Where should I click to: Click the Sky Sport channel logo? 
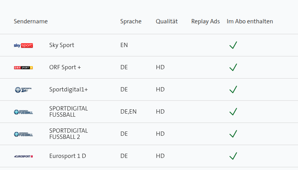click(23, 46)
